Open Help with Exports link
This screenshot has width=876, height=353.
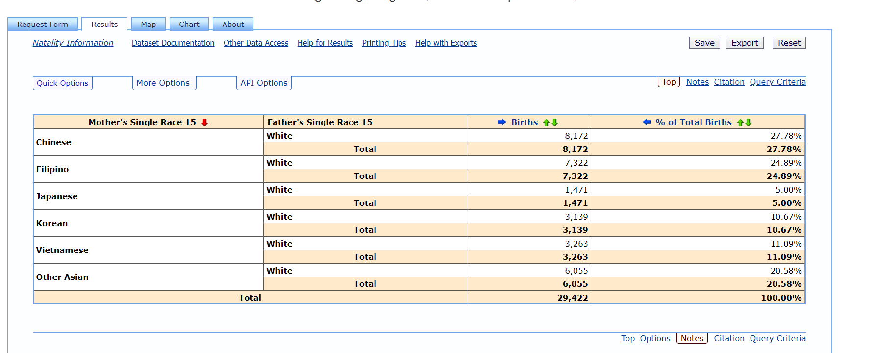(446, 43)
